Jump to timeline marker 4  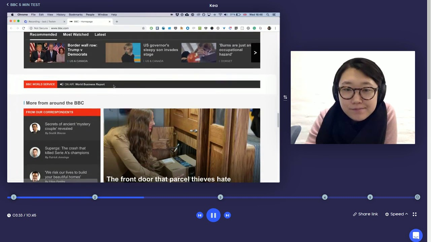coord(325,197)
